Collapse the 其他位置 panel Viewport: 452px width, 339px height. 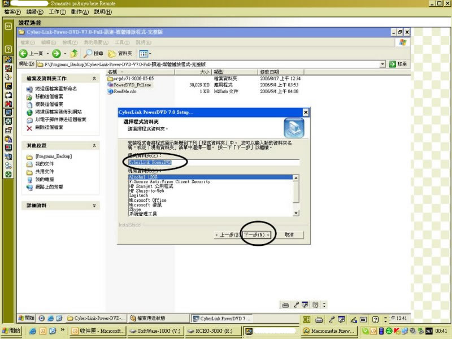click(x=94, y=146)
